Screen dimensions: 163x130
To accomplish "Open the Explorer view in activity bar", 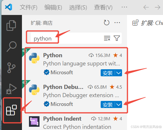I will click(11, 26).
